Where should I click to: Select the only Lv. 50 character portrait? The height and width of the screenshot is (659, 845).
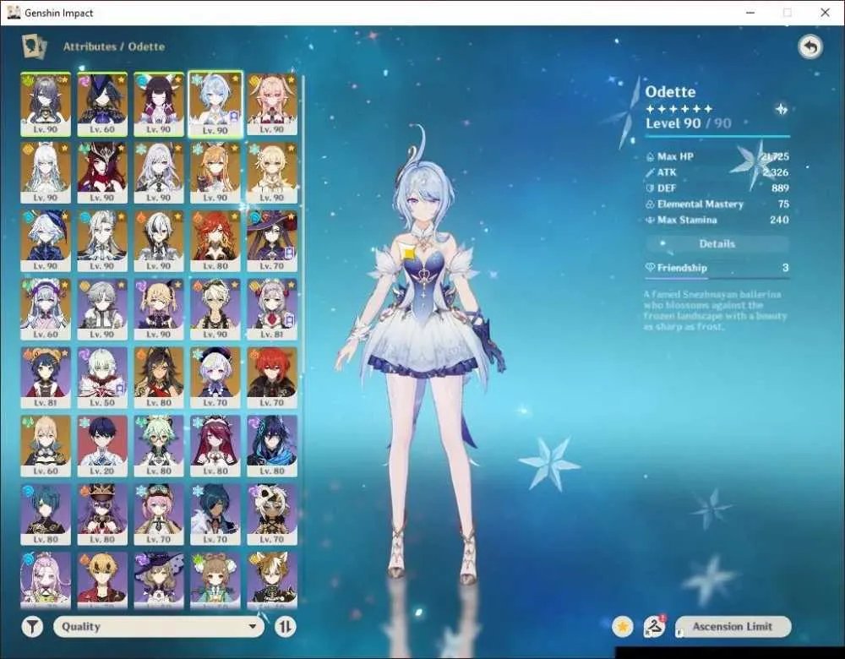pyautogui.click(x=102, y=377)
